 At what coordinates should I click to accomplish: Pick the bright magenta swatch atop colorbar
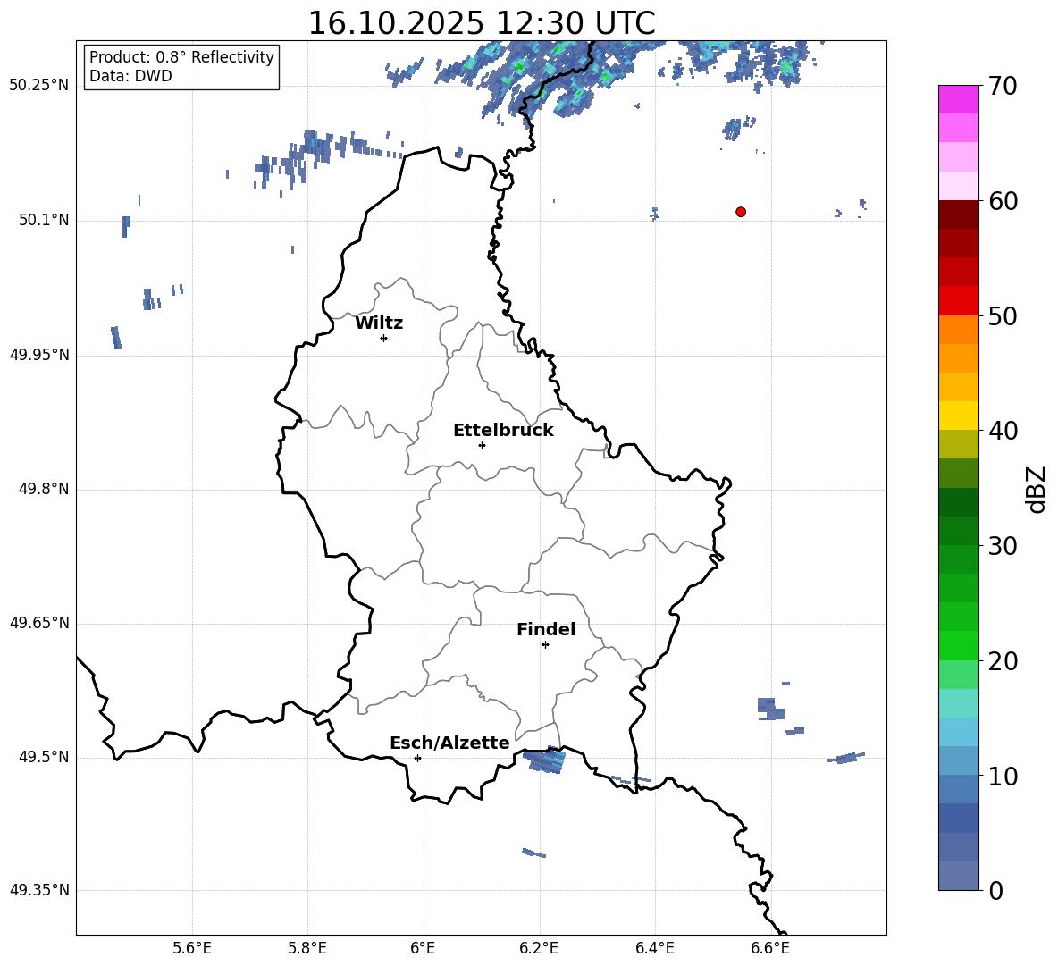pos(959,99)
